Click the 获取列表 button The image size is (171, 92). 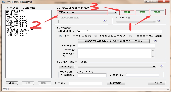click(67, 67)
